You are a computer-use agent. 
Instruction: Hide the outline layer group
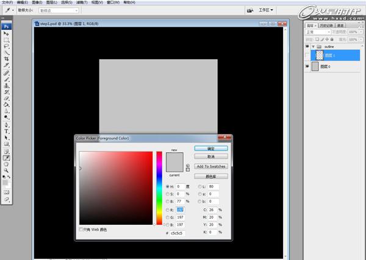pos(307,46)
